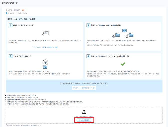
Task: Click the numbered 3 step badge
Action: click(11, 56)
